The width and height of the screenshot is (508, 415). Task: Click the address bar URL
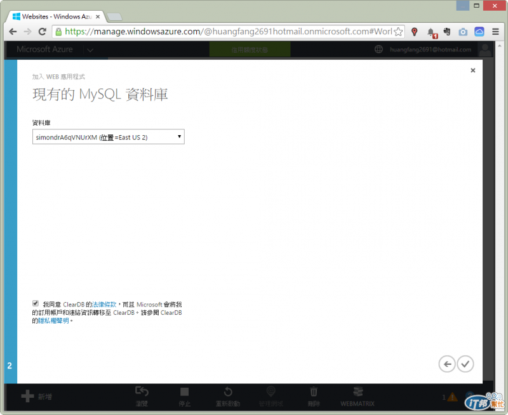(x=229, y=32)
